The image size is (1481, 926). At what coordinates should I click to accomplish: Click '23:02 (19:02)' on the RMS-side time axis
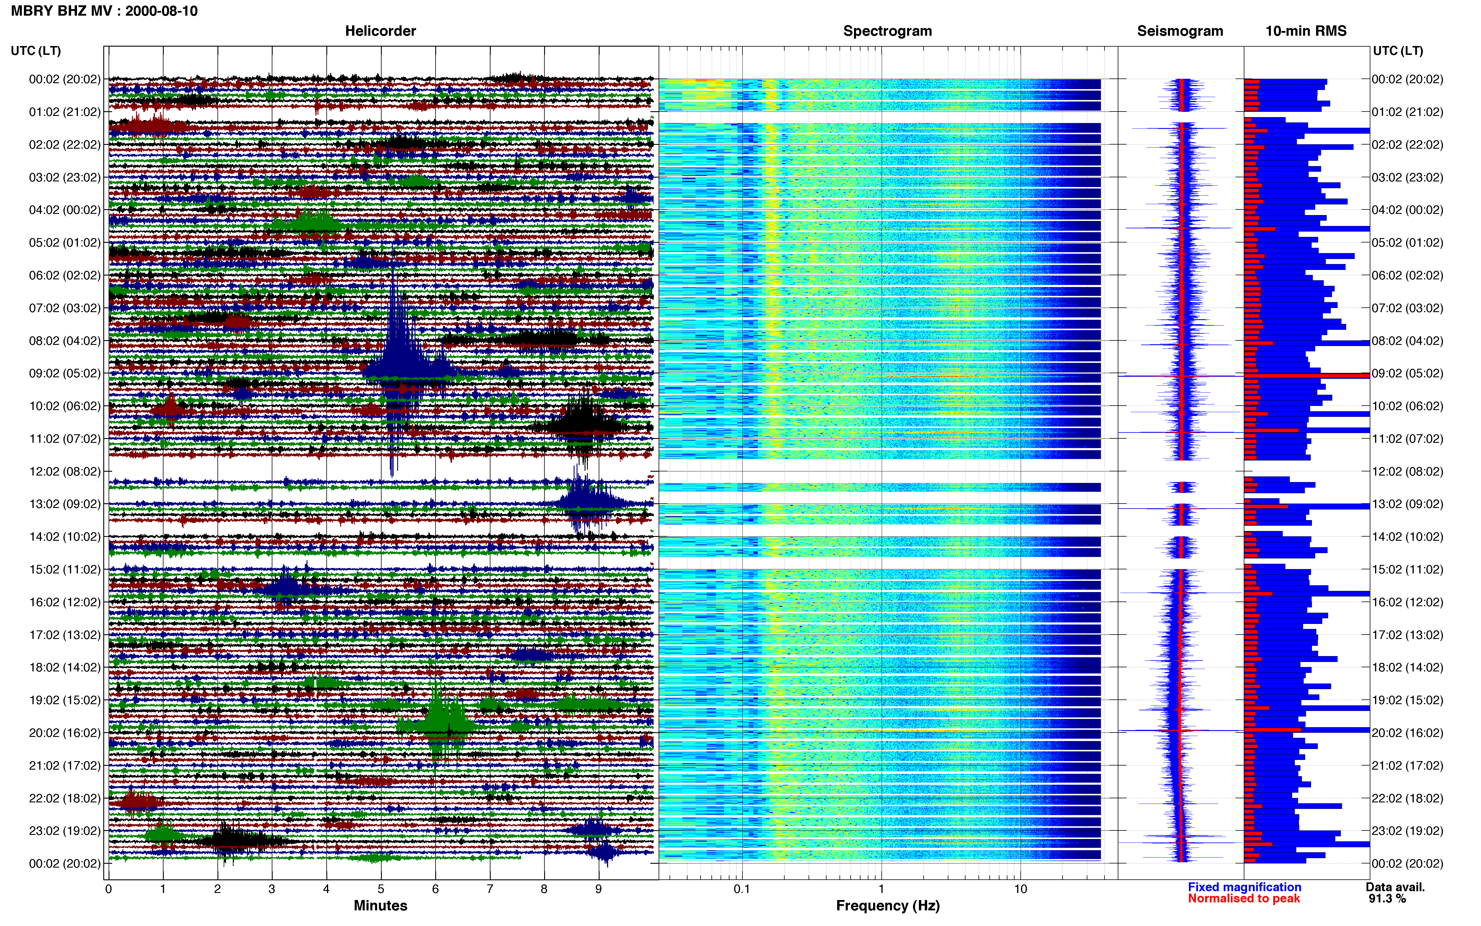click(1408, 831)
